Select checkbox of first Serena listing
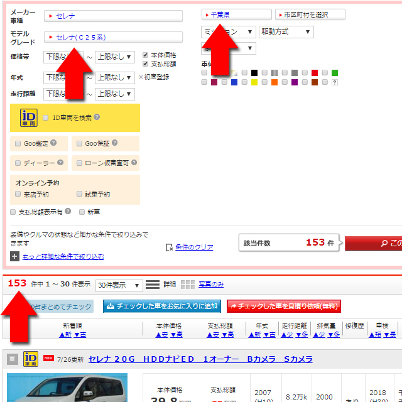402x402 pixels. [x=13, y=359]
